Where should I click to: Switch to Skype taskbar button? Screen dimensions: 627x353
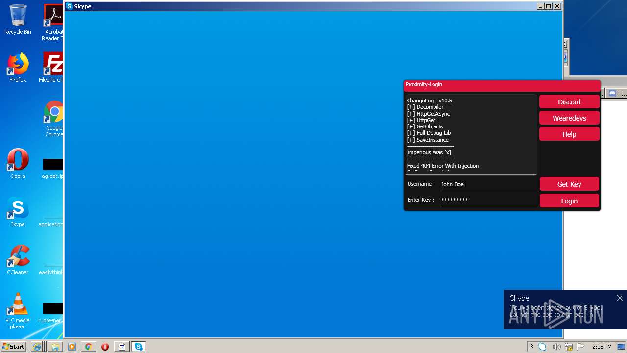[x=139, y=347]
